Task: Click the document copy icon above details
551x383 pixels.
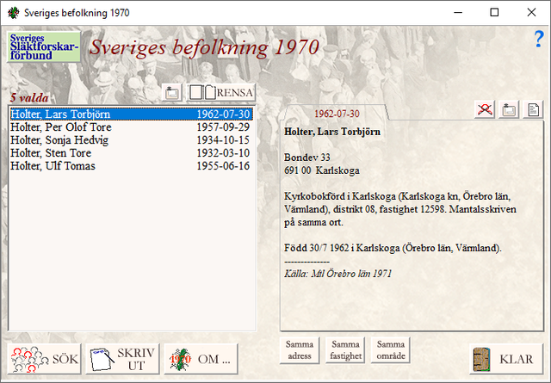Action: [533, 109]
